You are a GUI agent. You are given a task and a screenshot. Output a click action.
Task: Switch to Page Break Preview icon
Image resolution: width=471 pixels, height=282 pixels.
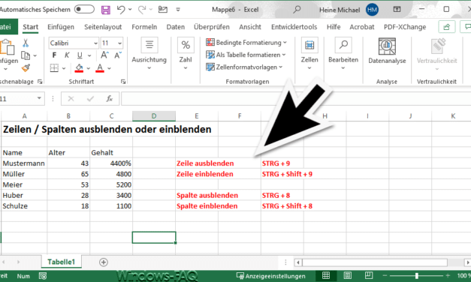[x=369, y=276]
